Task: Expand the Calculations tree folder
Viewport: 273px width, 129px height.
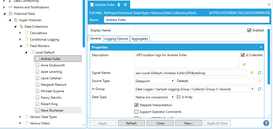Action: click(20, 33)
